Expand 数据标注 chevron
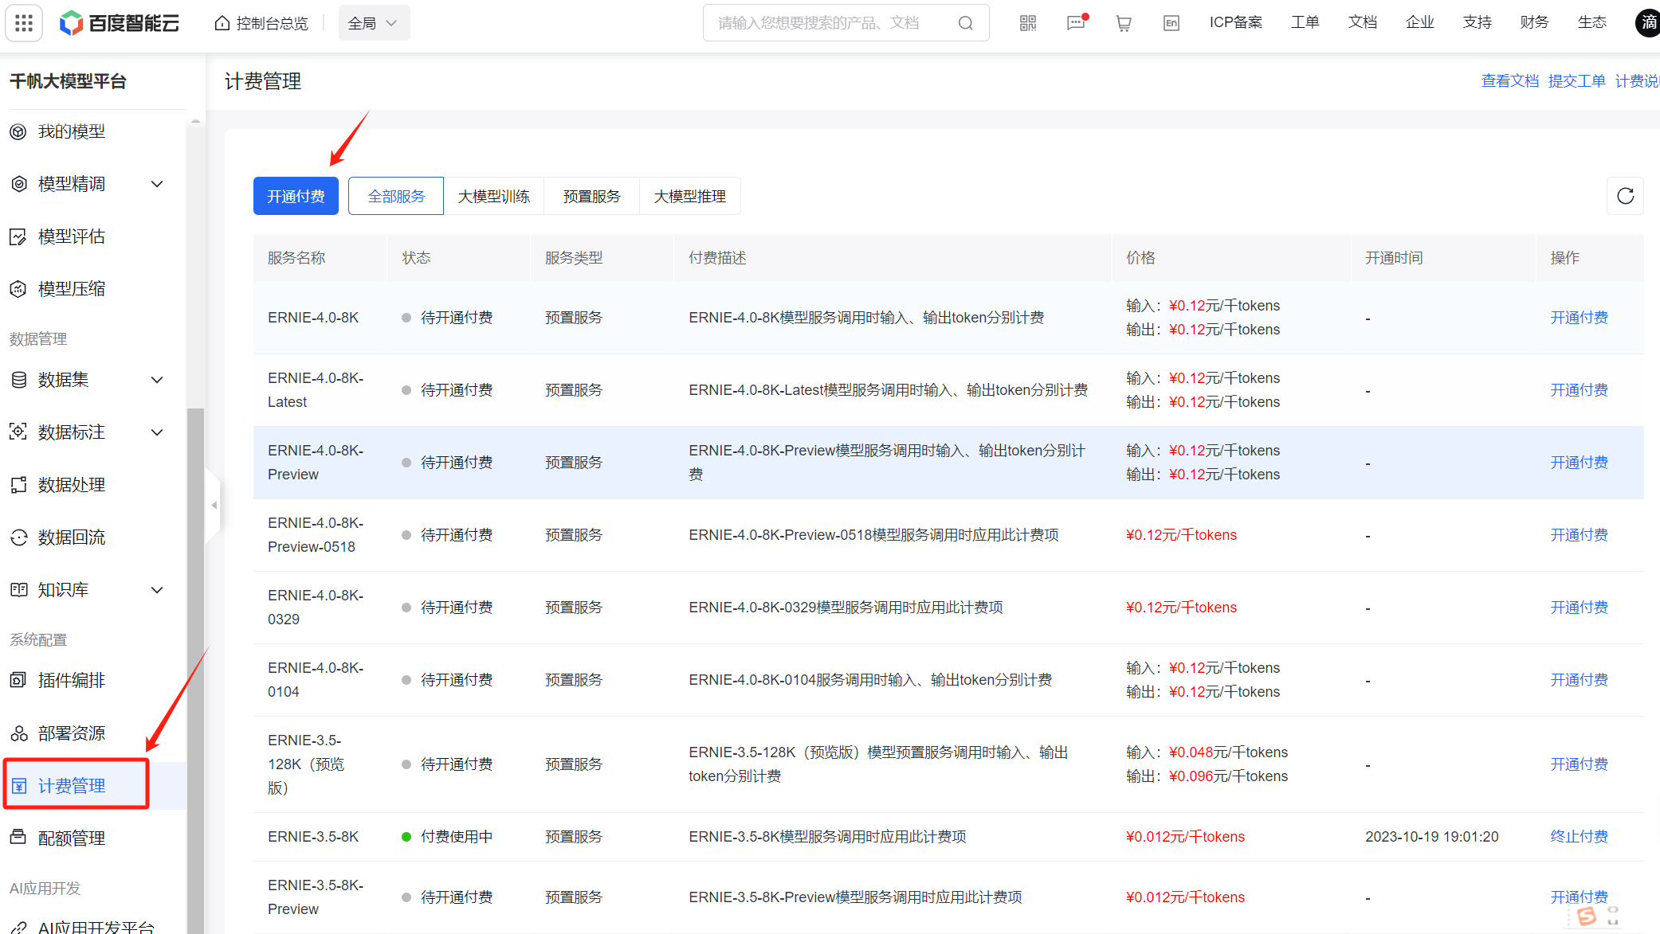The height and width of the screenshot is (934, 1660). click(x=157, y=433)
